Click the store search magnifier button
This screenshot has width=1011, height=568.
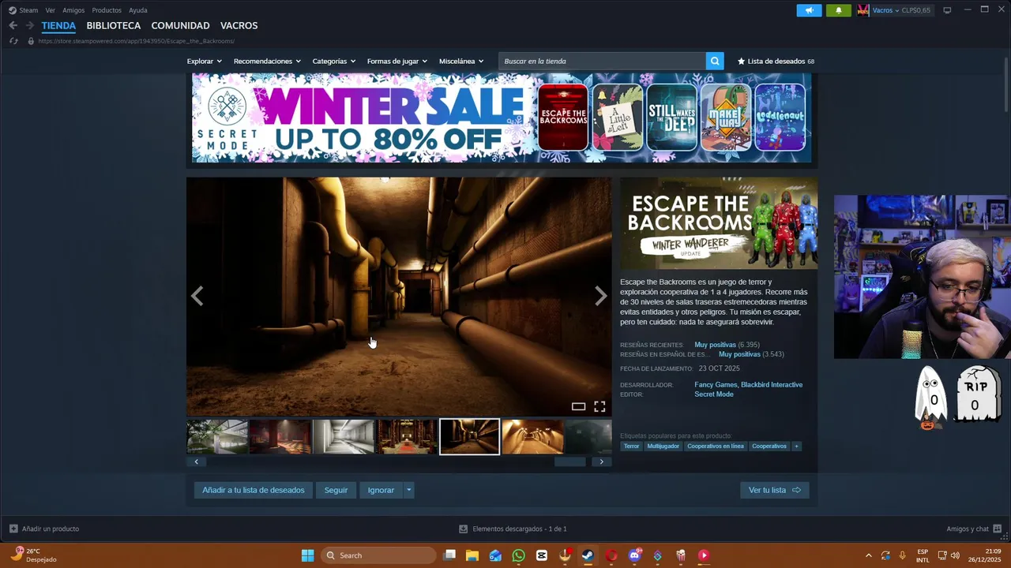[x=715, y=61]
